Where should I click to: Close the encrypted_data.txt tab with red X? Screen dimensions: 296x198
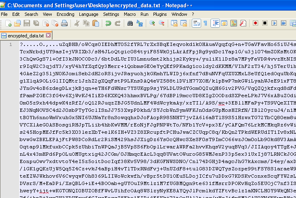tap(48, 35)
